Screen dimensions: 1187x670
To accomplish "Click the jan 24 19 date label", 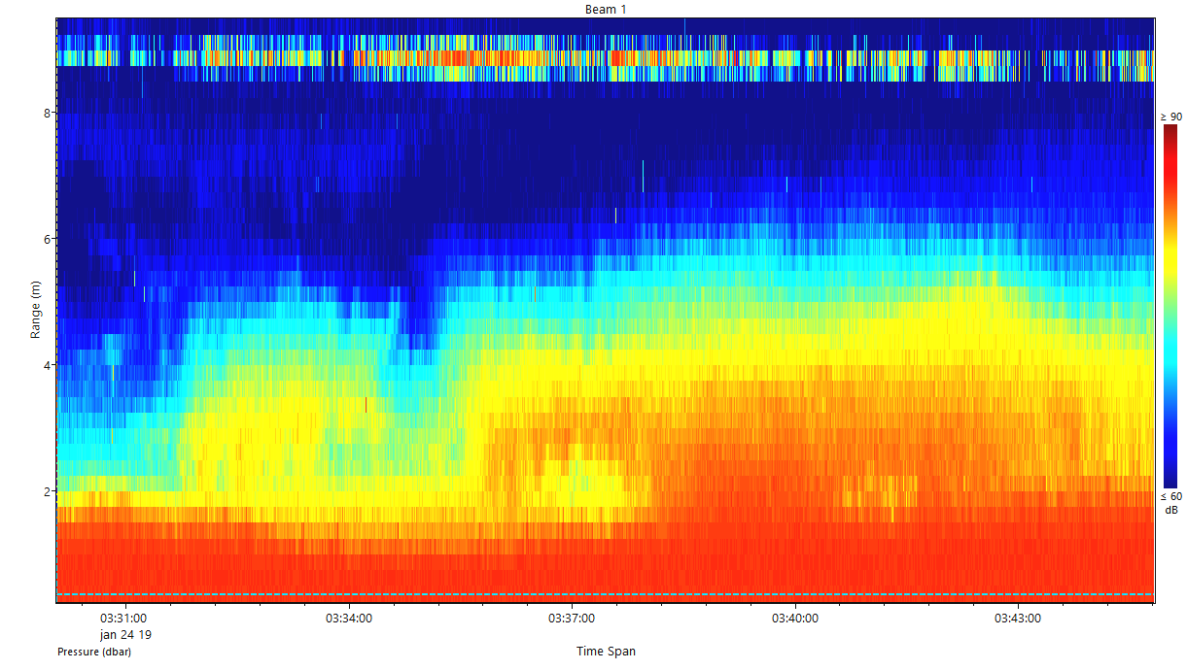I will click(125, 635).
